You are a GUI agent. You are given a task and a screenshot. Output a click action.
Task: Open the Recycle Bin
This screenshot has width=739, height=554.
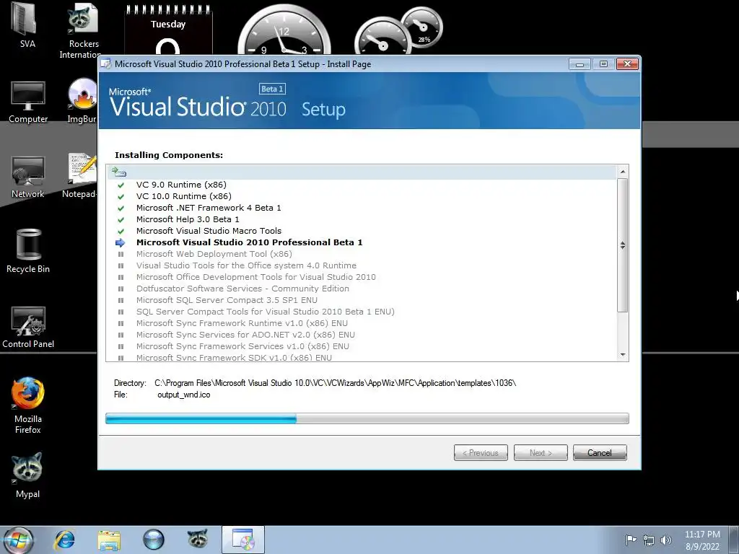tap(28, 251)
